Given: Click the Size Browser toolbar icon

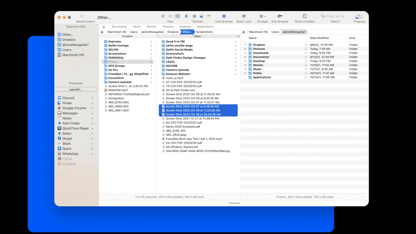Looking at the screenshot, I should click(x=279, y=16).
